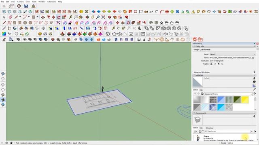This screenshot has height=145, width=259.
Task: Click the balance scales toolbar icon
Action: point(43,28)
